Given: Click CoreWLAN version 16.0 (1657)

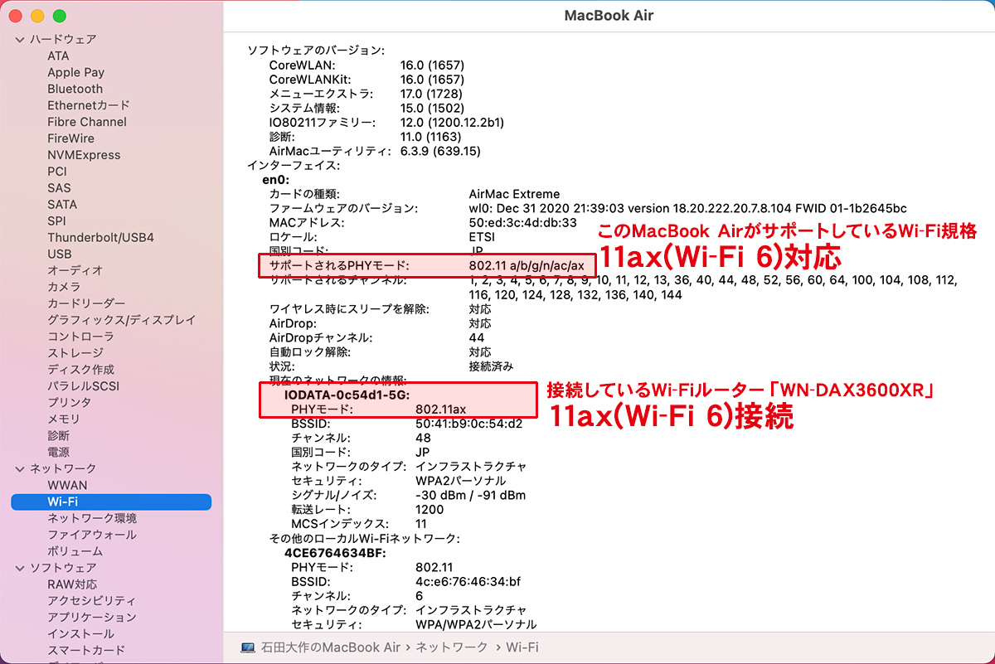Looking at the screenshot, I should [x=432, y=65].
